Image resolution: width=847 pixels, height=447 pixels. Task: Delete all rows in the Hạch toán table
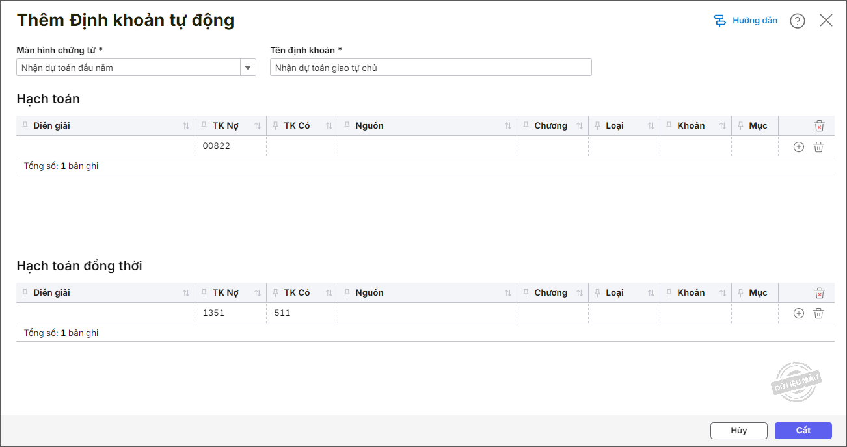click(819, 126)
